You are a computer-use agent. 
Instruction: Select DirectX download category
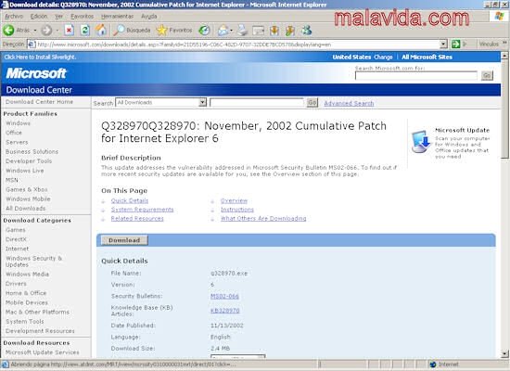tap(16, 239)
